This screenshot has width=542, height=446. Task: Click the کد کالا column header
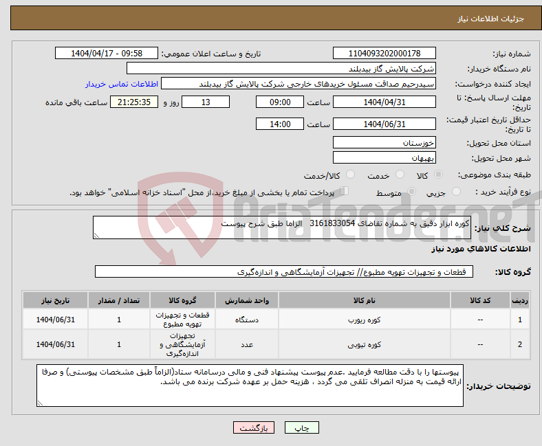tap(480, 300)
